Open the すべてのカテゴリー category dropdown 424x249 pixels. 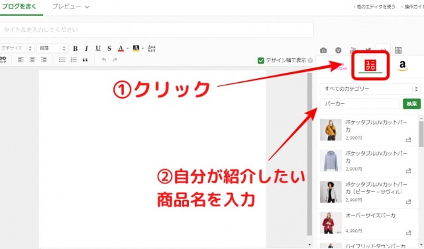[370, 89]
